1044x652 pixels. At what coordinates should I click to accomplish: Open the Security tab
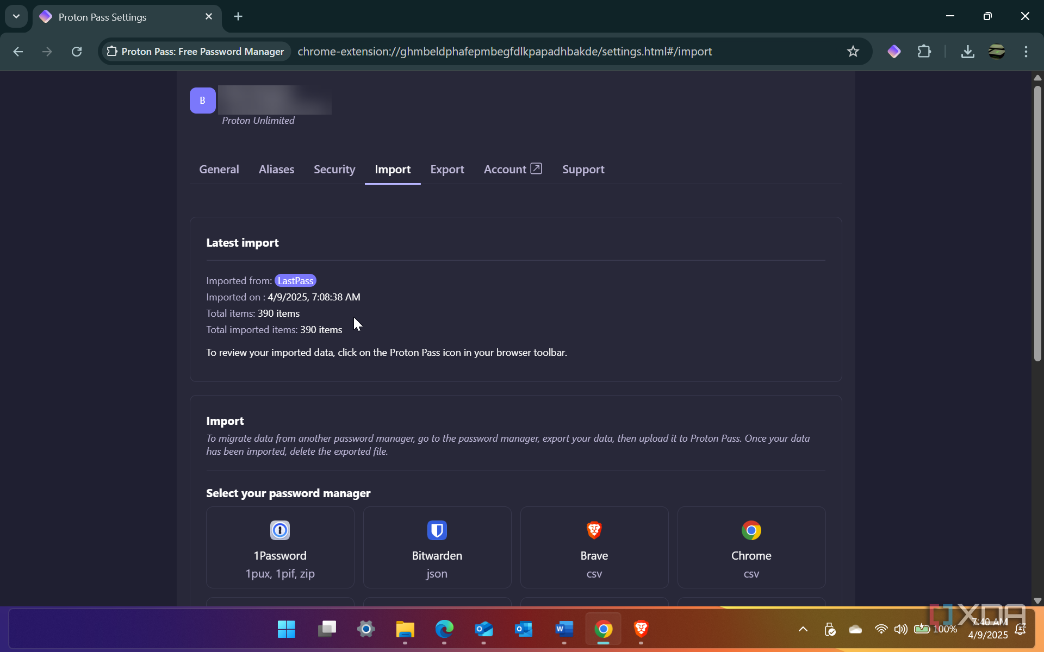[334, 170]
